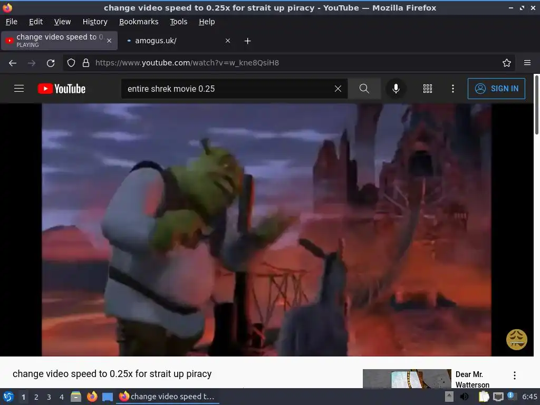Open the Firefox application menu
Screen dimensions: 540x405
pos(527,63)
